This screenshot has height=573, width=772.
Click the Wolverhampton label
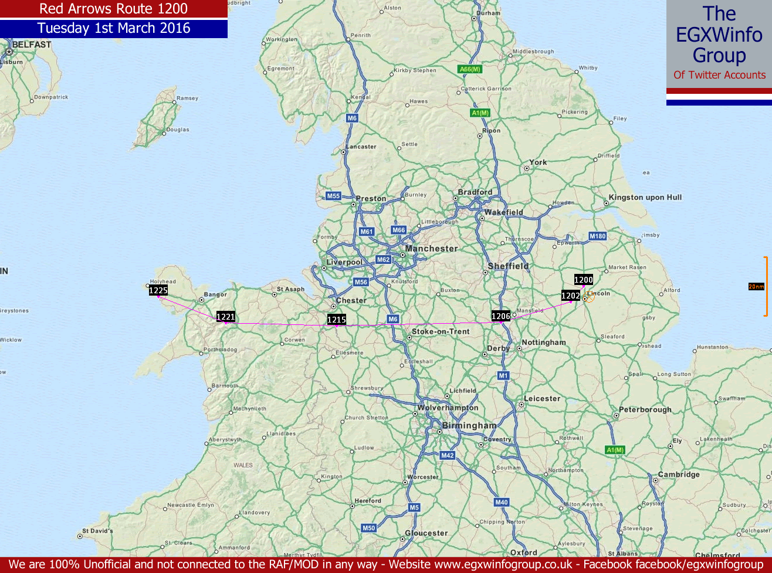(448, 408)
